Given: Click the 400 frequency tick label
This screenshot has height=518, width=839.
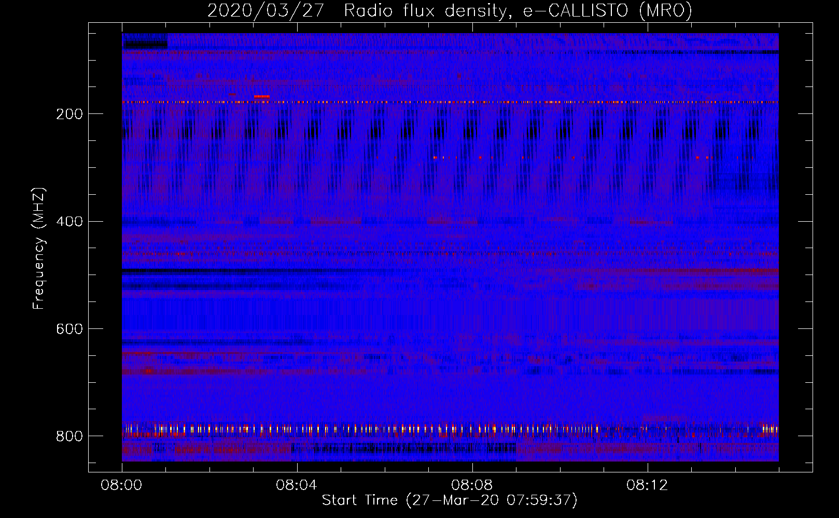Looking at the screenshot, I should click(x=69, y=222).
